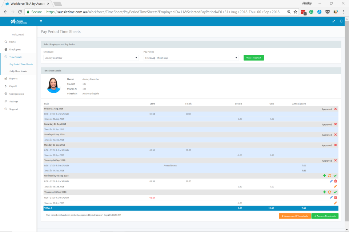Edit the 08:32 entry with the pencil icon
The image size is (349, 232).
(331, 181)
